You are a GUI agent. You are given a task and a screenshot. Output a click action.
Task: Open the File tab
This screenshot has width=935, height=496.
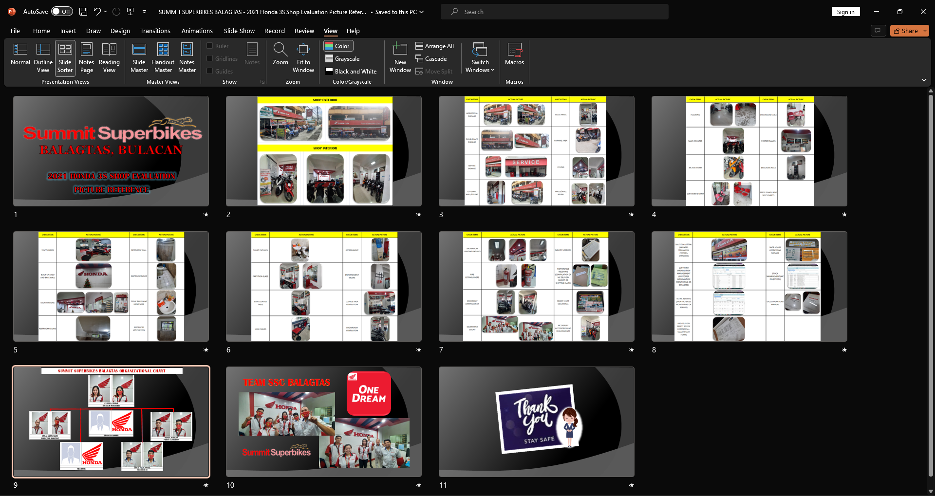[x=15, y=31]
